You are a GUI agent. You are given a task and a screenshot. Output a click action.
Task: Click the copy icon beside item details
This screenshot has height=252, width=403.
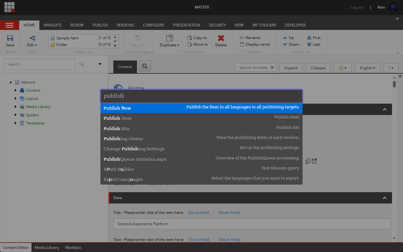(308, 161)
